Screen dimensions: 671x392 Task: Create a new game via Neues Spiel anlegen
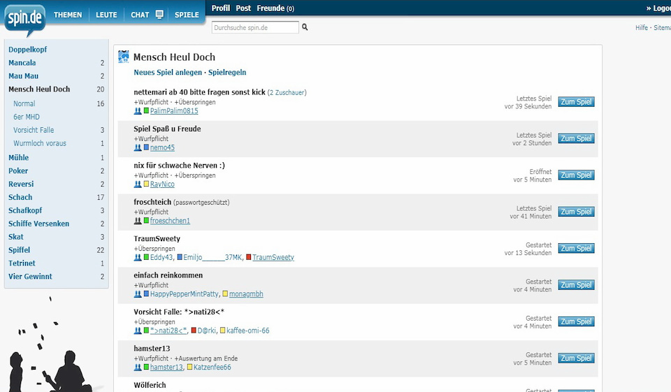pyautogui.click(x=168, y=73)
